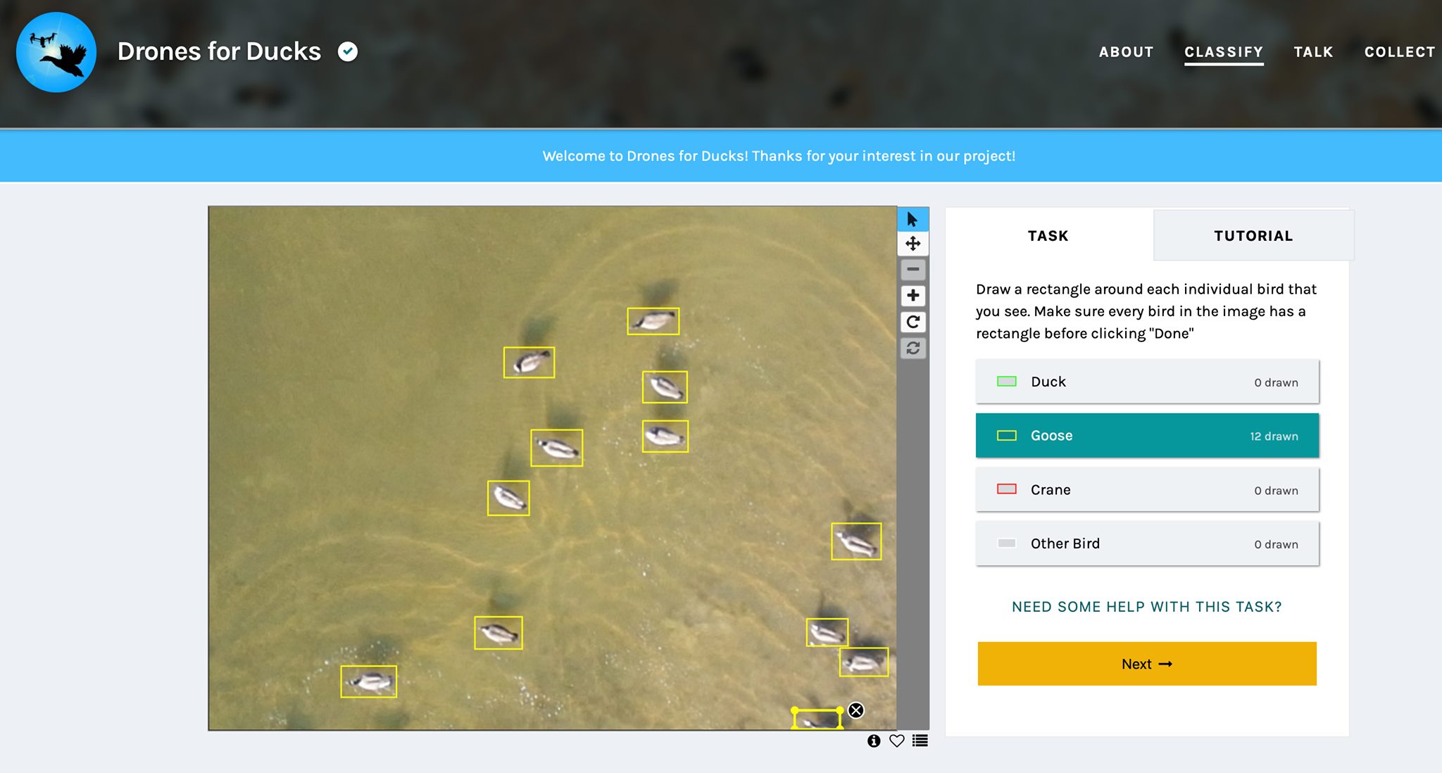1442x773 pixels.
Task: Select the pointer annotate tool
Action: tap(913, 220)
